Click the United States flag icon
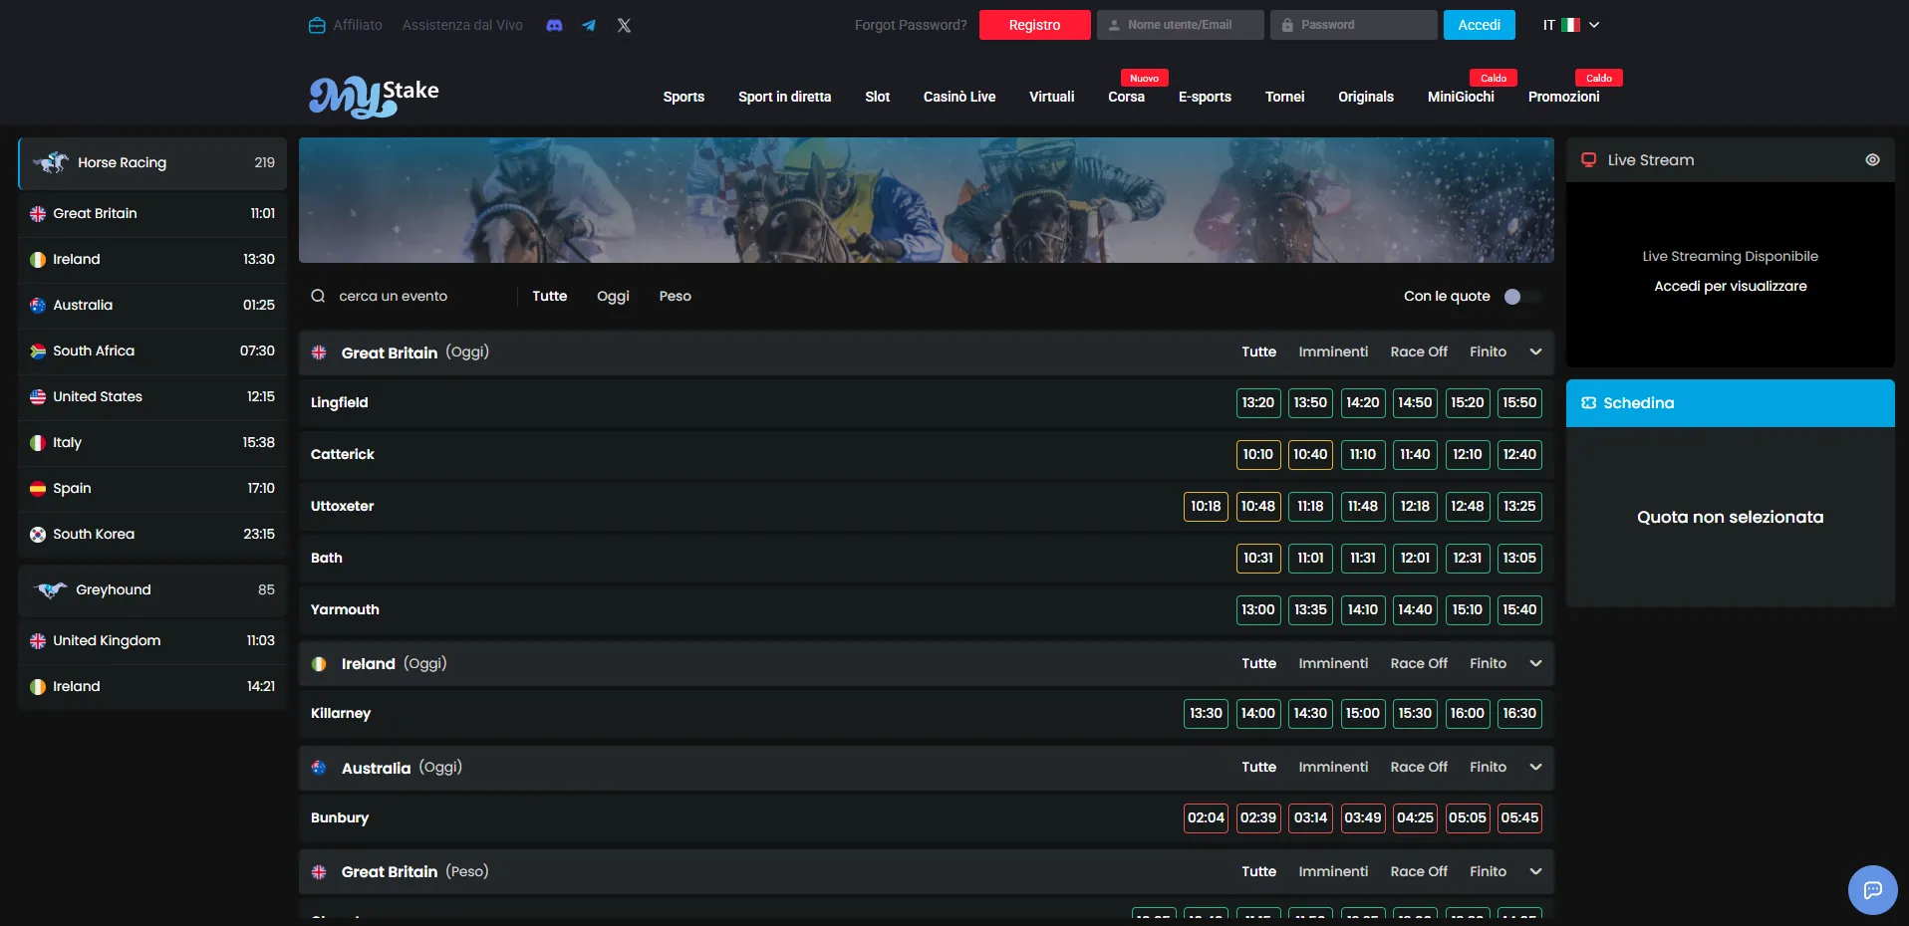 tap(38, 397)
